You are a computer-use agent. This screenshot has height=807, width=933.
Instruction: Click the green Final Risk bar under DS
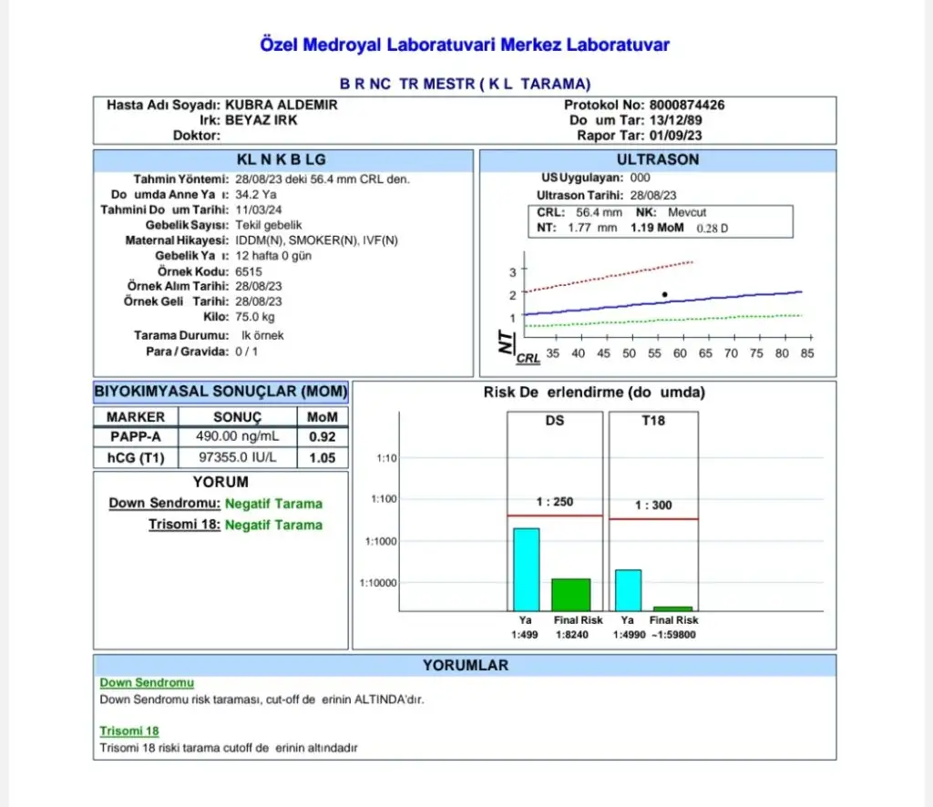point(571,594)
